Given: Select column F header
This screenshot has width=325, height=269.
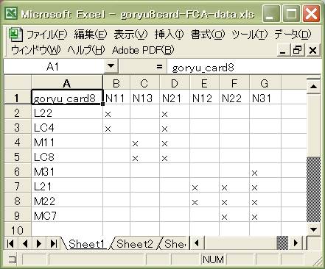Looking at the screenshot, I should (234, 83).
